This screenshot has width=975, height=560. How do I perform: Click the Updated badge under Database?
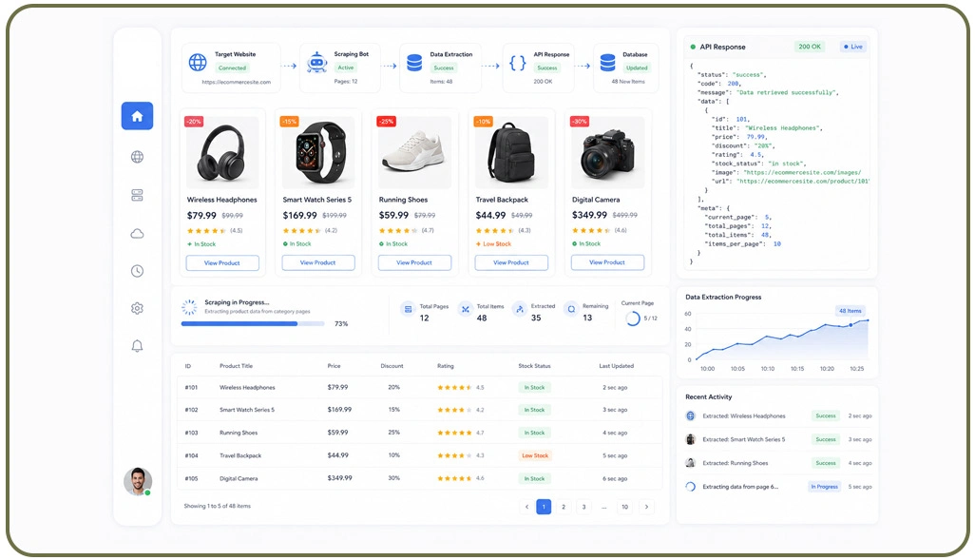(637, 68)
